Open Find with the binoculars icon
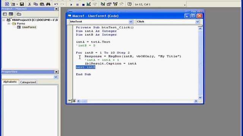This screenshot has height=136, width=243. tap(48, 4)
